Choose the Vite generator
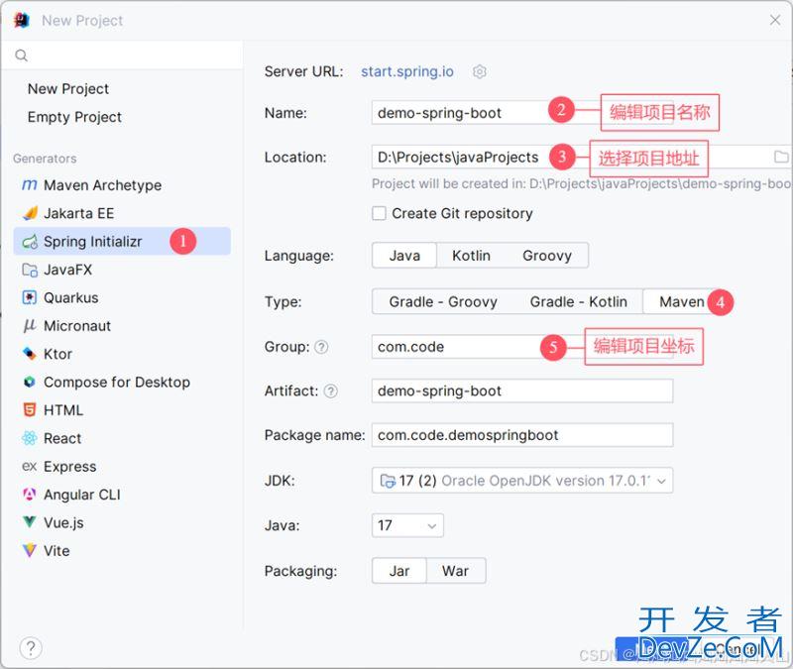The width and height of the screenshot is (793, 669). pos(122,550)
